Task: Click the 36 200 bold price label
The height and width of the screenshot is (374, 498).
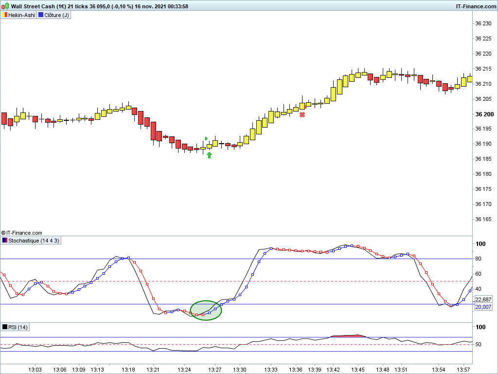Action: tap(484, 114)
